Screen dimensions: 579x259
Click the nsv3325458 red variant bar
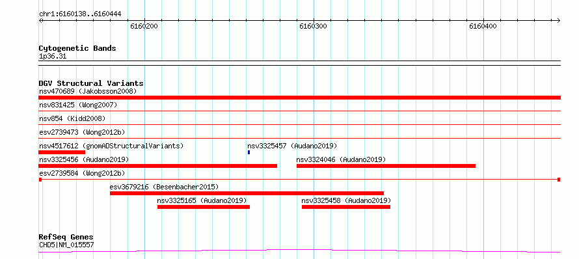point(346,207)
